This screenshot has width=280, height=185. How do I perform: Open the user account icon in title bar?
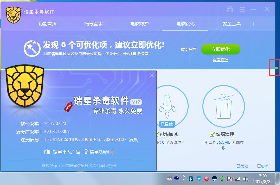tap(230, 9)
